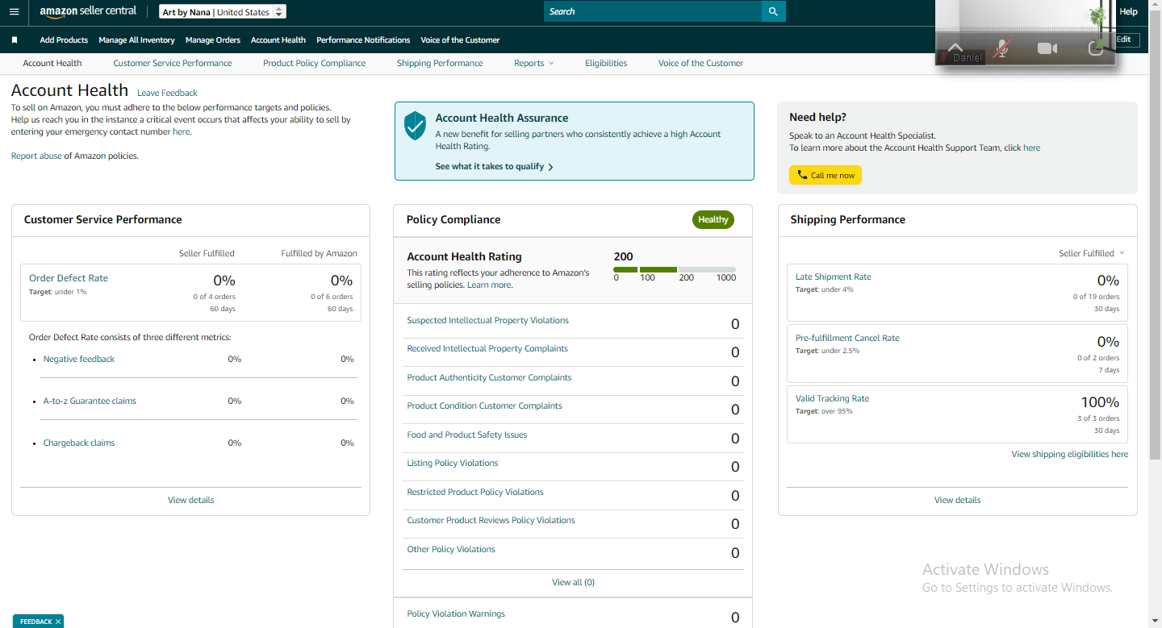Click the Learn more link under Account Health Rating
1162x628 pixels.
pyautogui.click(x=489, y=285)
